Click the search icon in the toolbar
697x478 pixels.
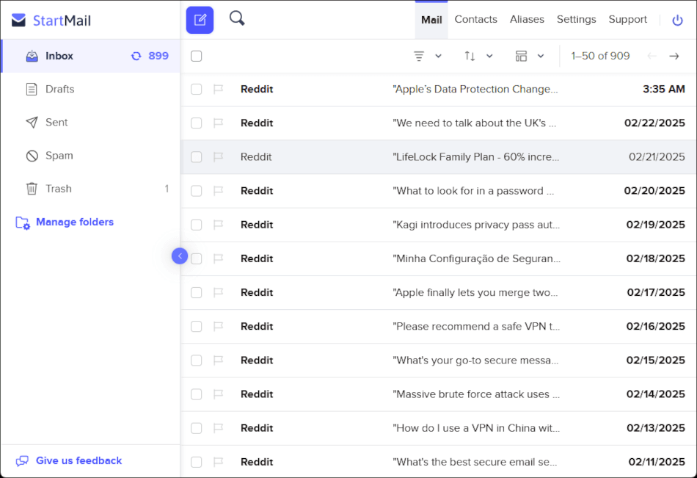tap(236, 18)
